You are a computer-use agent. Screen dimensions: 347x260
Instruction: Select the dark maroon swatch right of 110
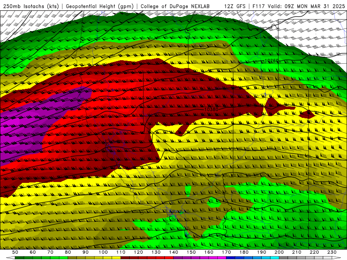point(125,258)
